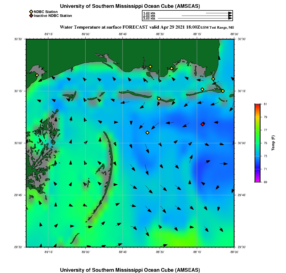The height and width of the screenshot is (273, 286).
Task: Click the left "30°15'" latitude label
Action: point(18,91)
